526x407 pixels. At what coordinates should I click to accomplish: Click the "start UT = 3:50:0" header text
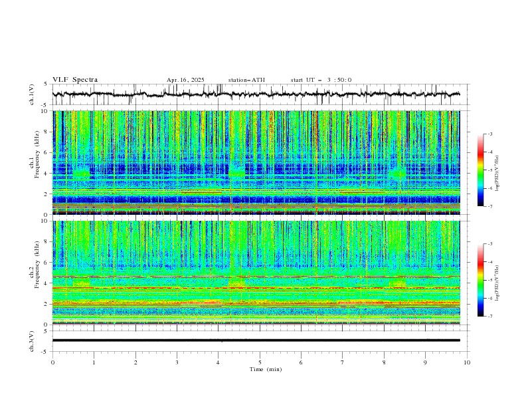tap(321, 80)
